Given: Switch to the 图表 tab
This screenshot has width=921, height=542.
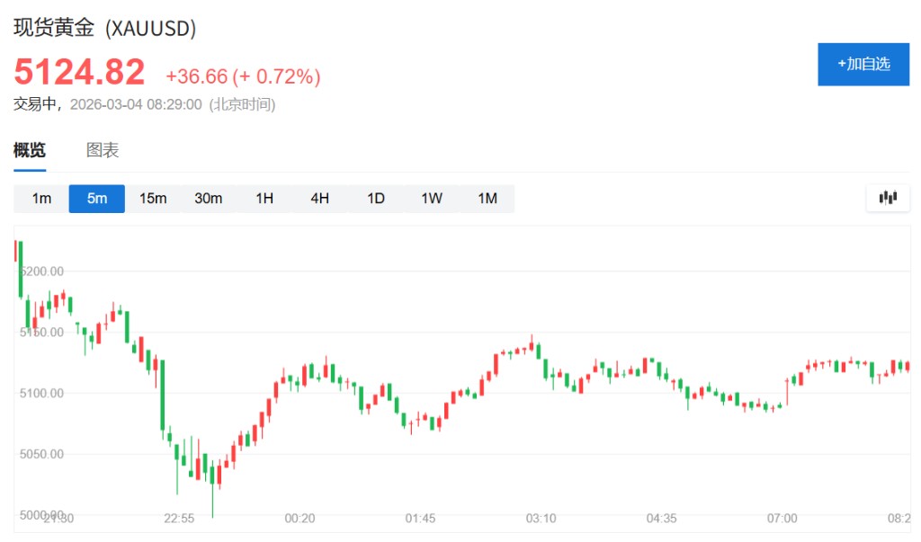Looking at the screenshot, I should (x=103, y=150).
